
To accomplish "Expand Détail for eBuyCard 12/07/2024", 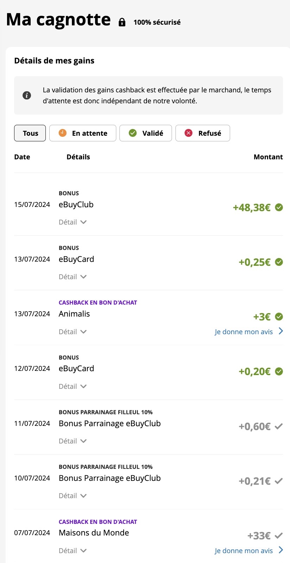I will [73, 386].
